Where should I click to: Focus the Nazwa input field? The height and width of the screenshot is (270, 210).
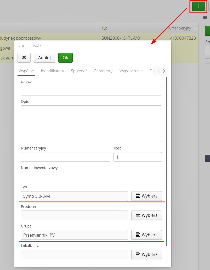(x=91, y=91)
